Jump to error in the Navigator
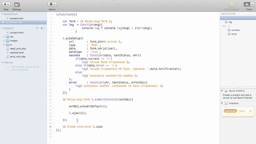Screen dimensions: 256x144 [x=234, y=34]
